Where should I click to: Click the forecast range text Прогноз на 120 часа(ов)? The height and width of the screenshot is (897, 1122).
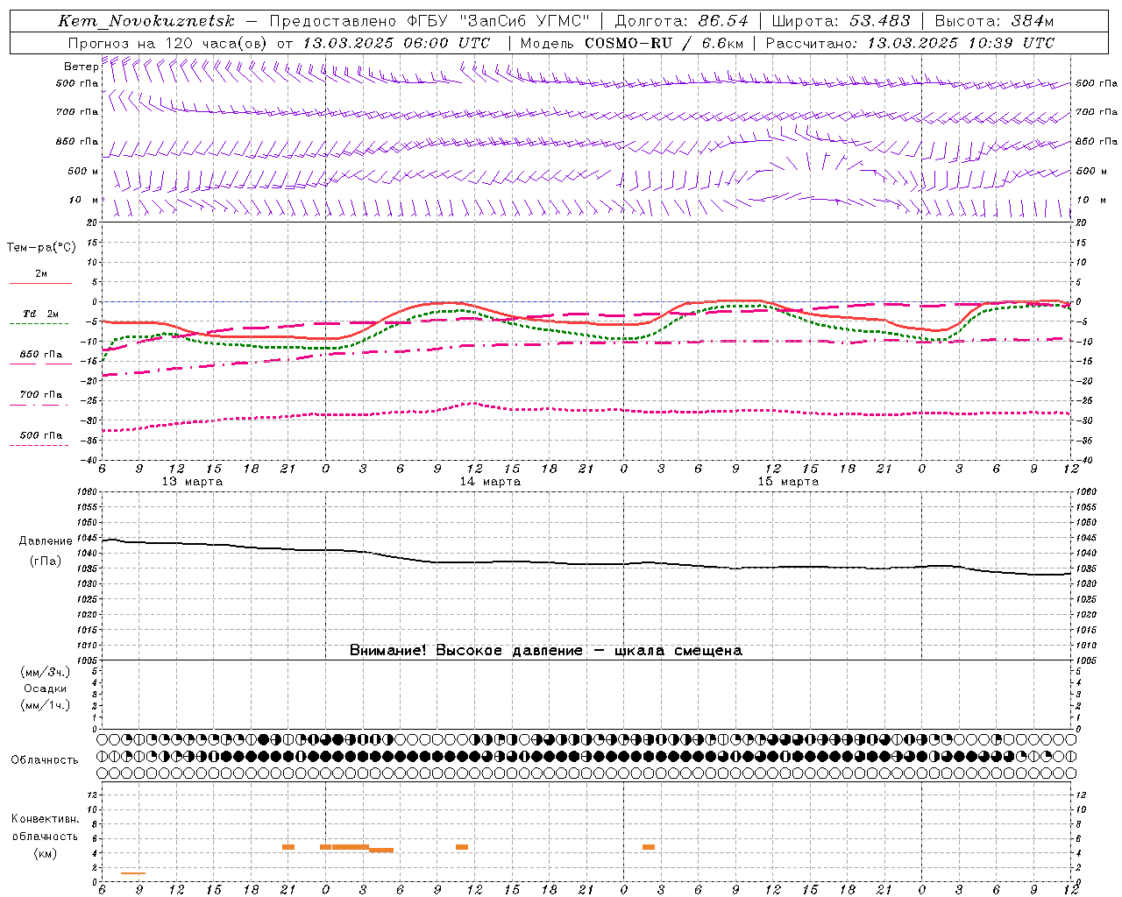coord(168,43)
